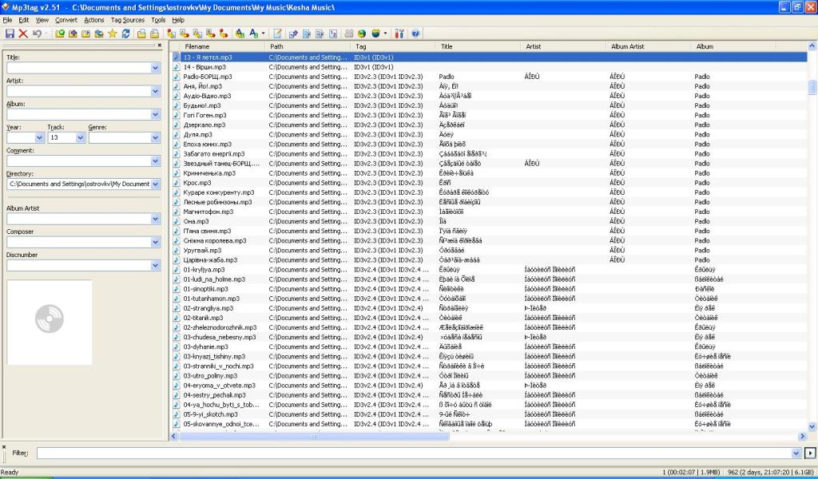Click the red X Remove tag icon
The height and width of the screenshot is (479, 818).
(23, 34)
